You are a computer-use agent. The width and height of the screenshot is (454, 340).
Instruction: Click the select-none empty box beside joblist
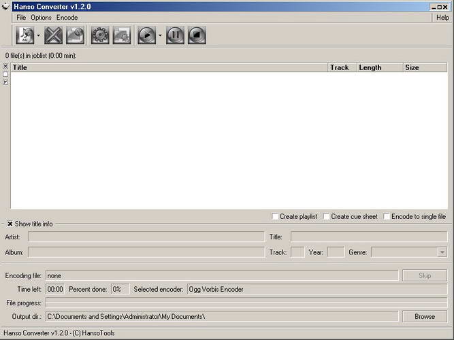[5, 74]
